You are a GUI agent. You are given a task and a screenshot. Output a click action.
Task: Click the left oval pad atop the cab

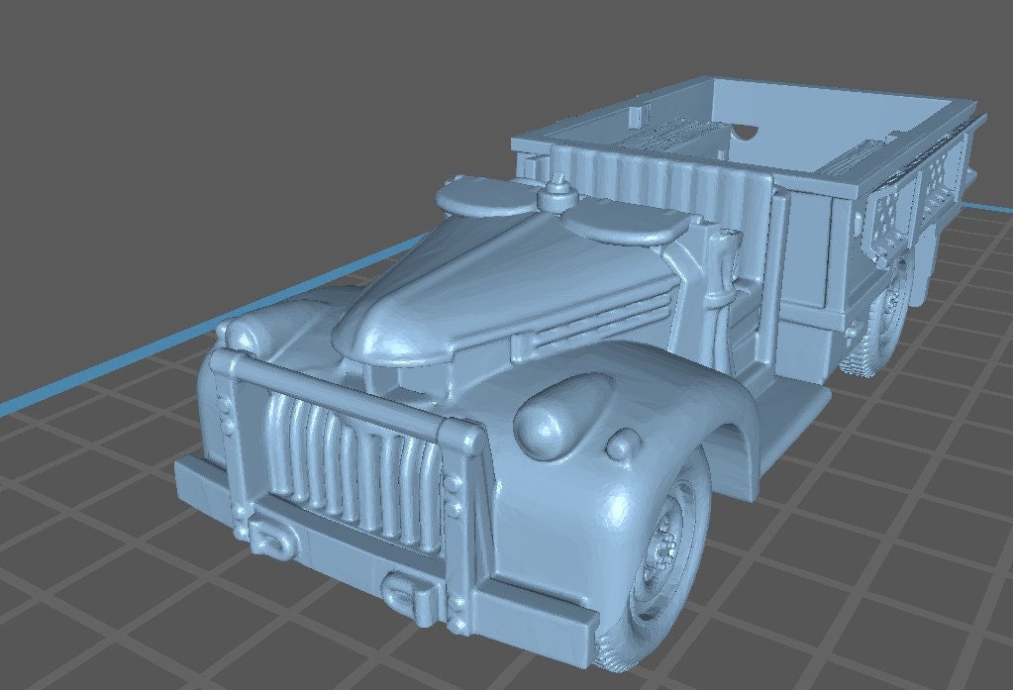point(480,198)
